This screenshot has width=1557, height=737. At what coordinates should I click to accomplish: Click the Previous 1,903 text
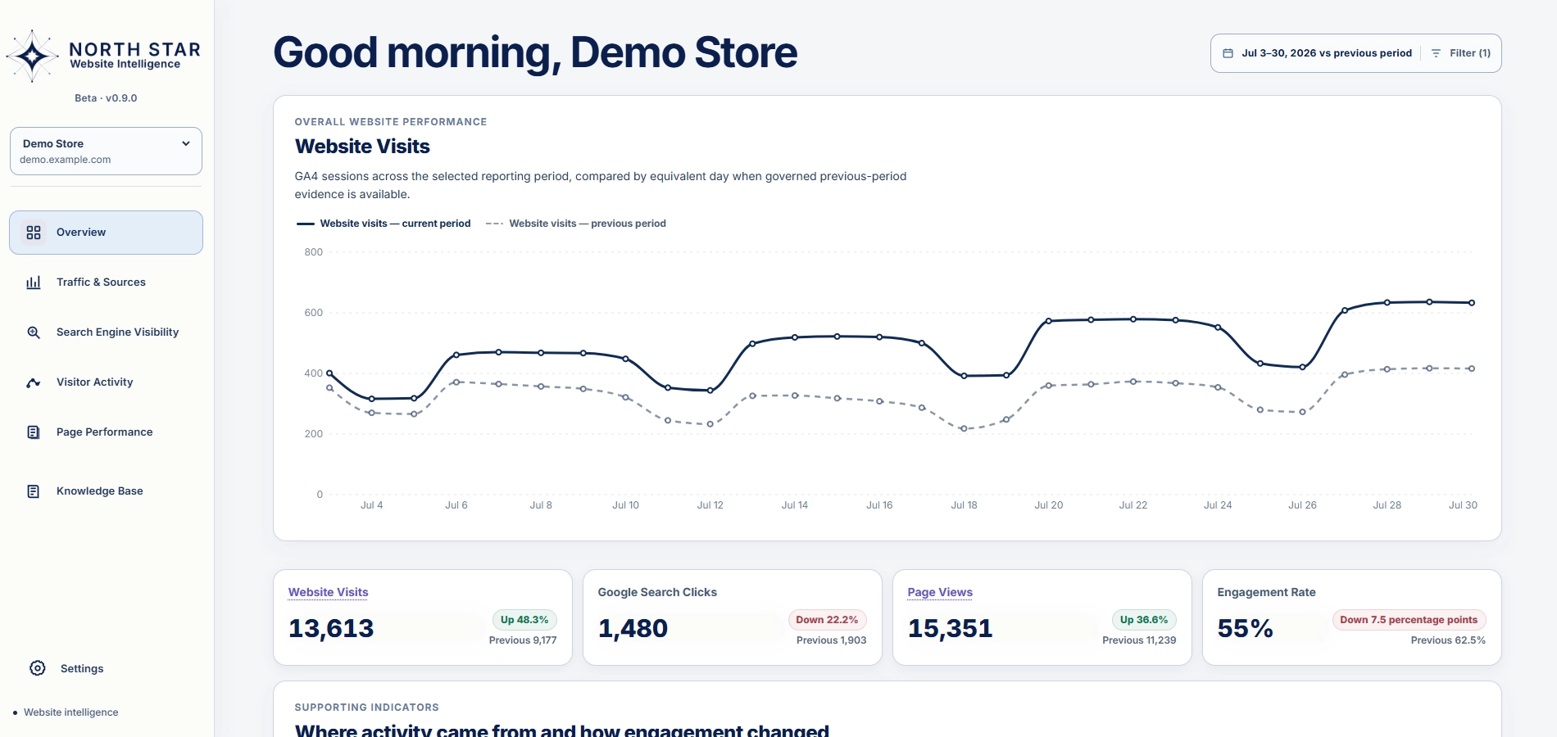coord(831,640)
